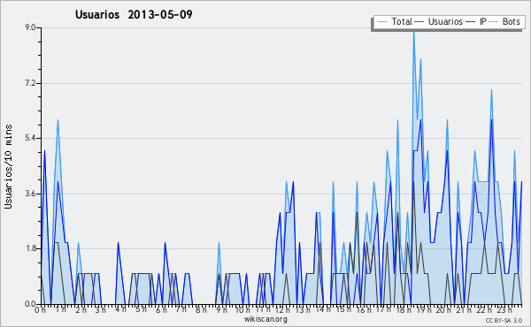Click the CC BY-SA 3.0 license text
This screenshot has height=327, width=531.
(x=504, y=320)
